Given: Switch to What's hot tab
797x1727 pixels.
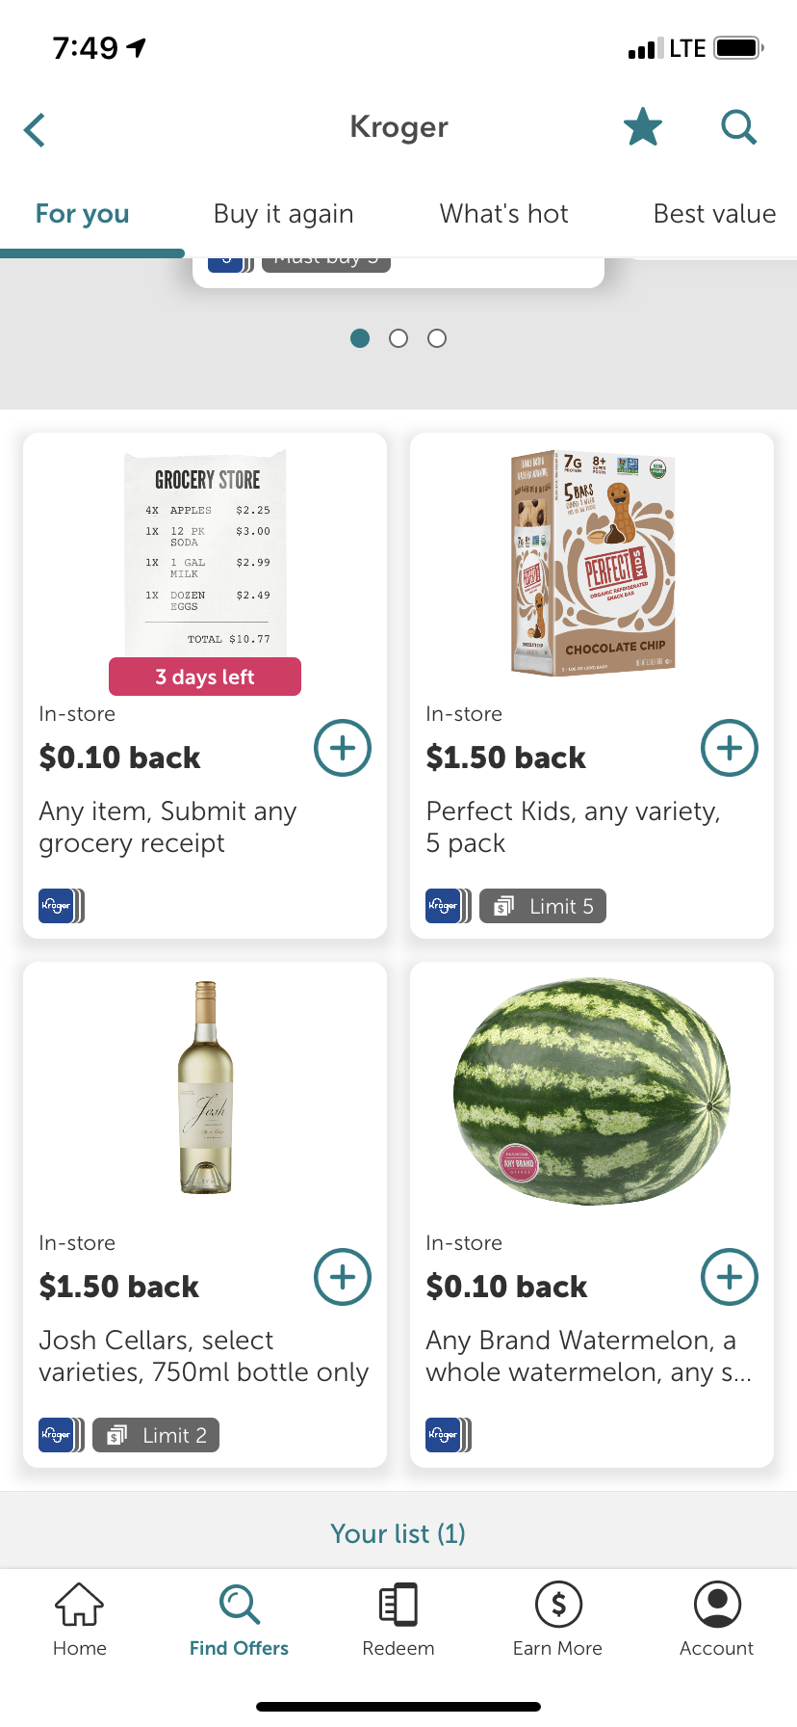Looking at the screenshot, I should pyautogui.click(x=504, y=214).
